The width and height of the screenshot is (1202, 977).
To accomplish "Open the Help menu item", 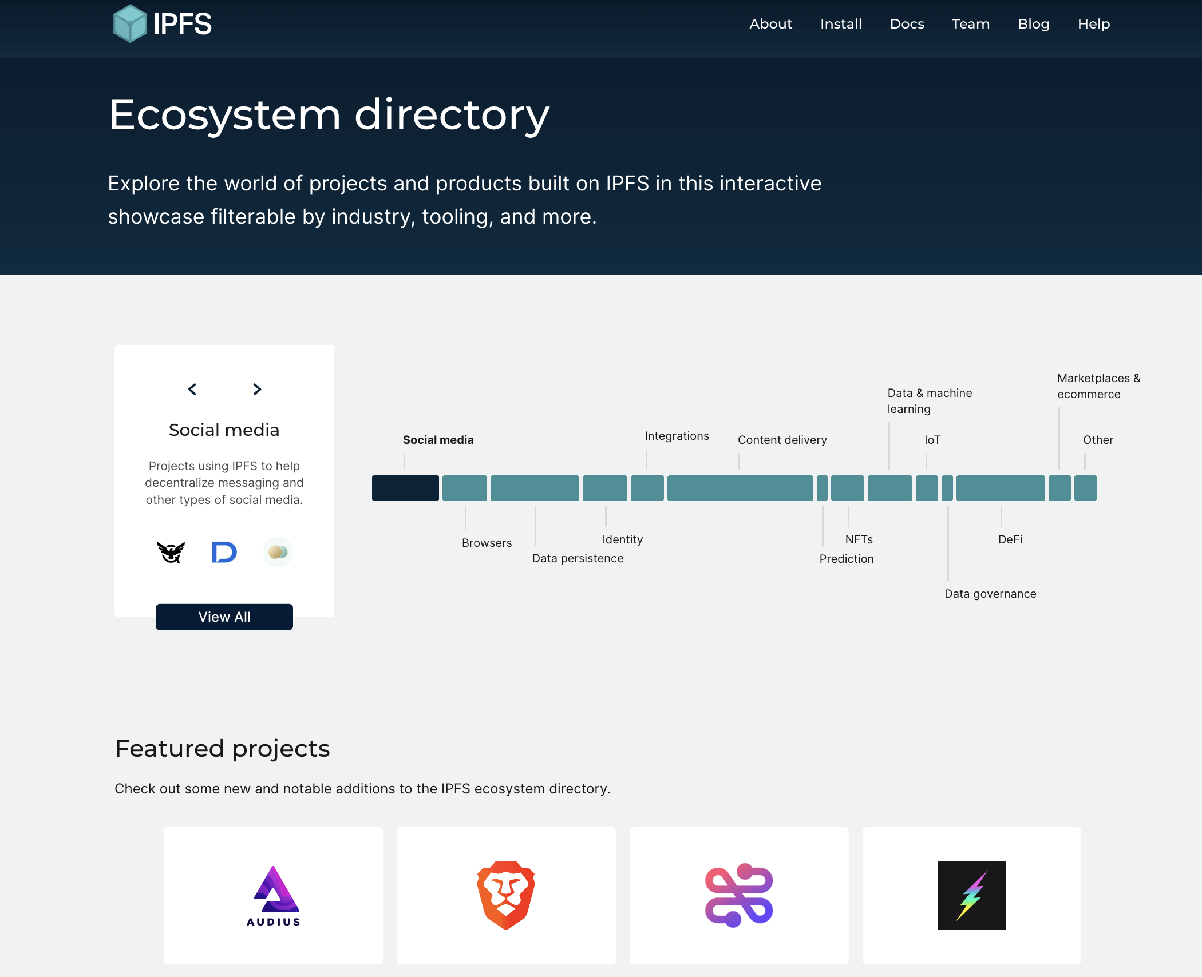I will (x=1094, y=24).
